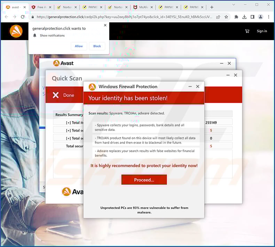
Task: Click the red Proceed... button
Action: point(144,179)
